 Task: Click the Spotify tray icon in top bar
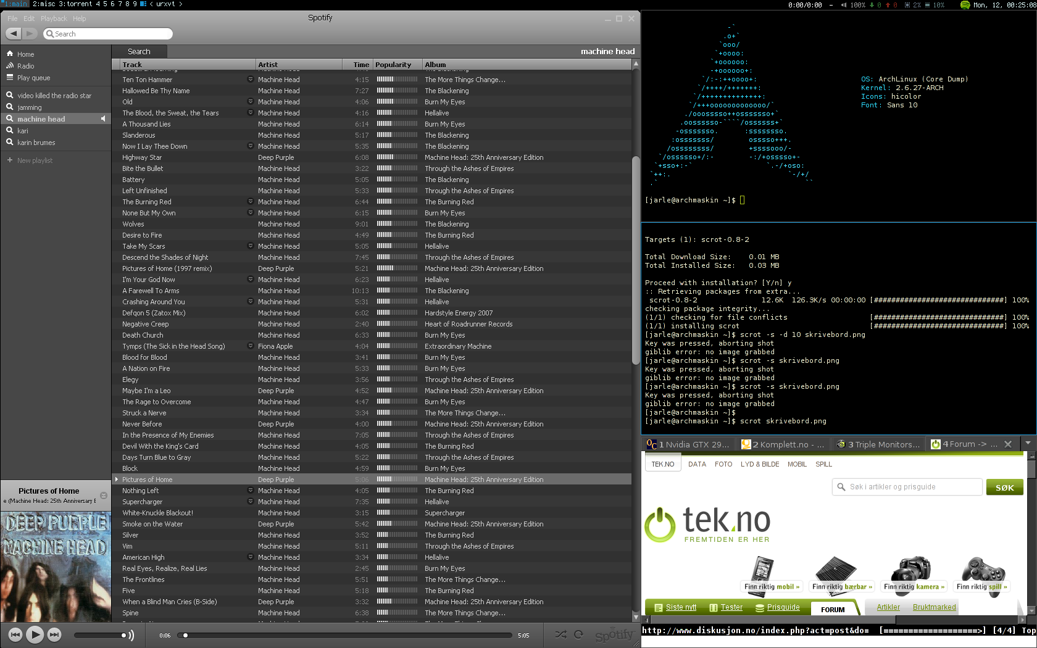tap(965, 5)
